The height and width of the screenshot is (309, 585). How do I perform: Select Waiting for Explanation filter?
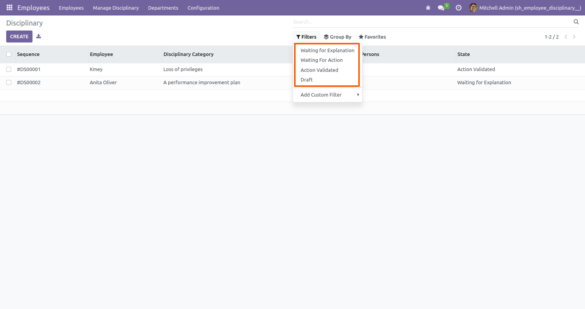pyautogui.click(x=327, y=50)
